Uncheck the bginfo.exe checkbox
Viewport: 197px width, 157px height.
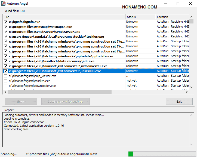[x=6, y=22]
